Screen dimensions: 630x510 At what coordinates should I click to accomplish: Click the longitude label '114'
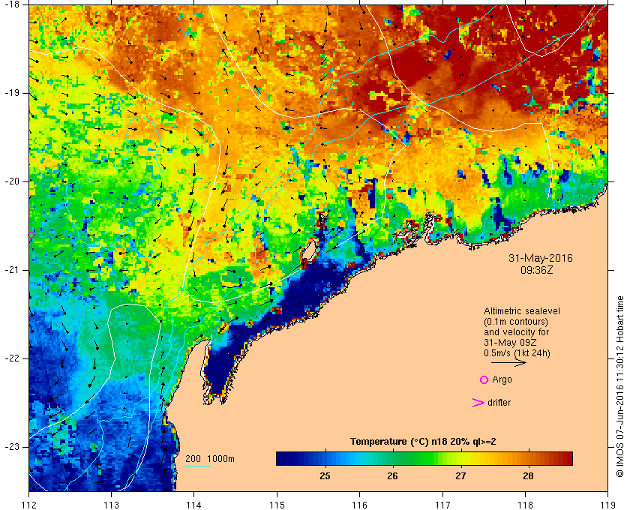pos(194,505)
